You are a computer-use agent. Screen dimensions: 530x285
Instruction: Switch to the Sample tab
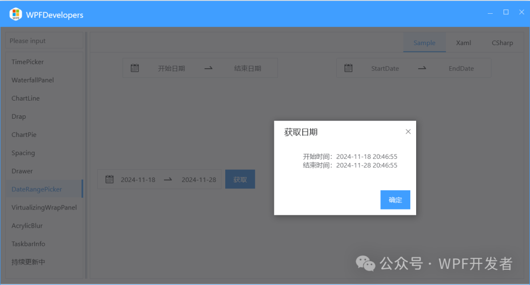(424, 43)
